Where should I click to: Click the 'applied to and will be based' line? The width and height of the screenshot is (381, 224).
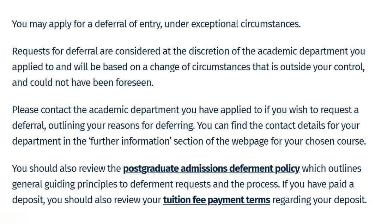pyautogui.click(x=188, y=67)
